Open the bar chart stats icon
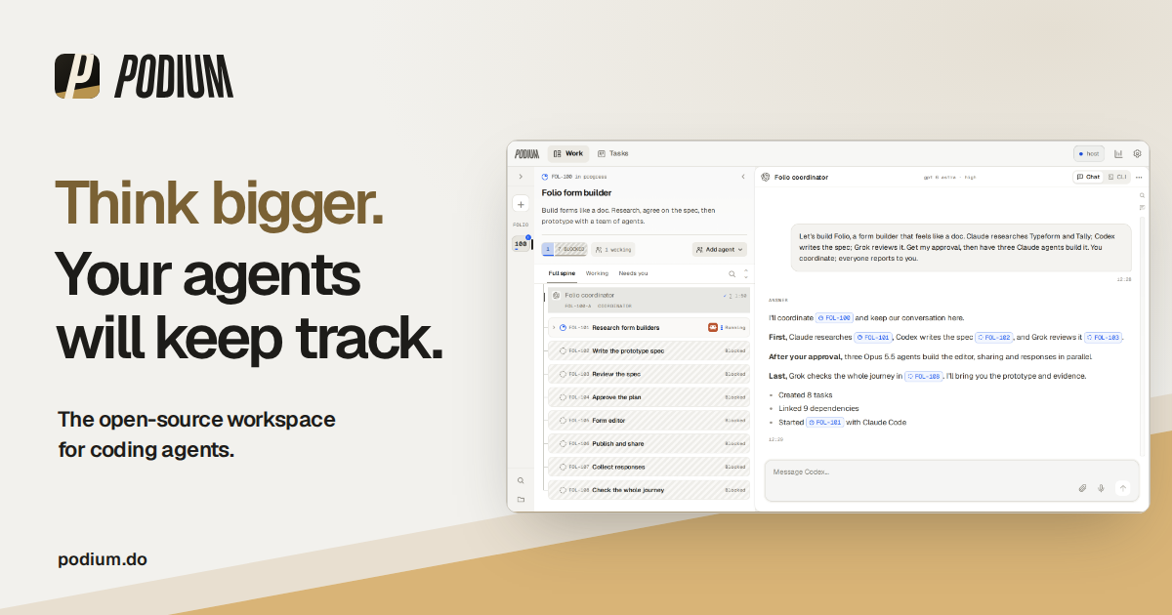Viewport: 1172px width, 615px height. [x=1118, y=153]
